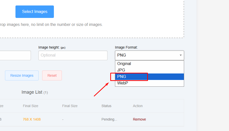This screenshot has height=131, width=229.
Task: Click the Pending status text
Action: [109, 119]
